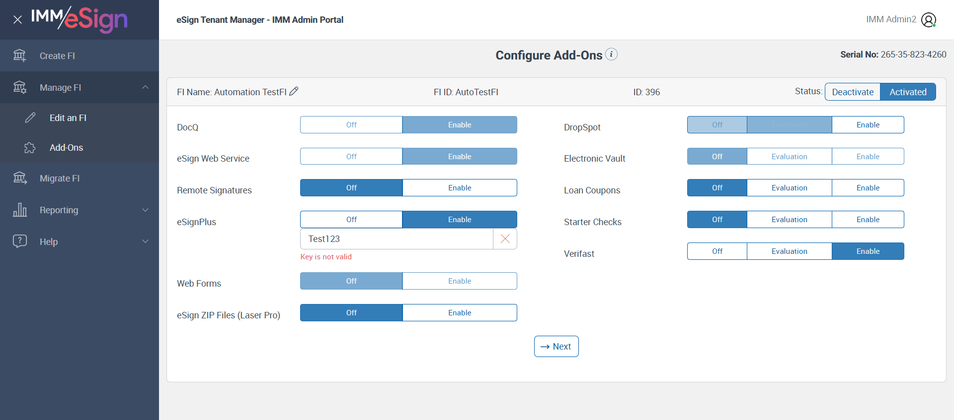Screen dimensions: 954x420
Task: Click the Add-Ons puzzle piece icon
Action: 30,148
